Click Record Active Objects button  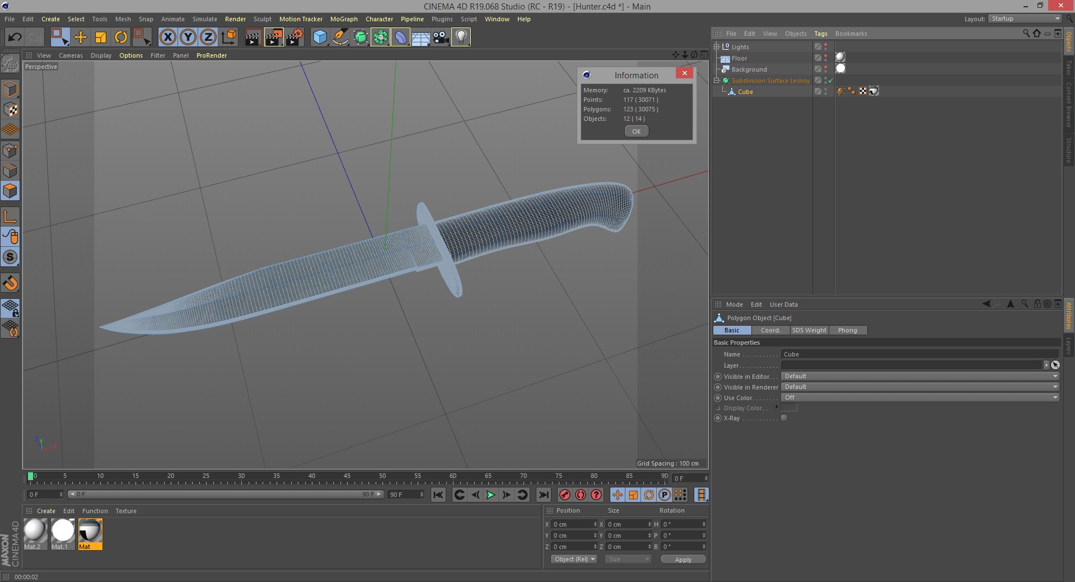[x=565, y=495]
